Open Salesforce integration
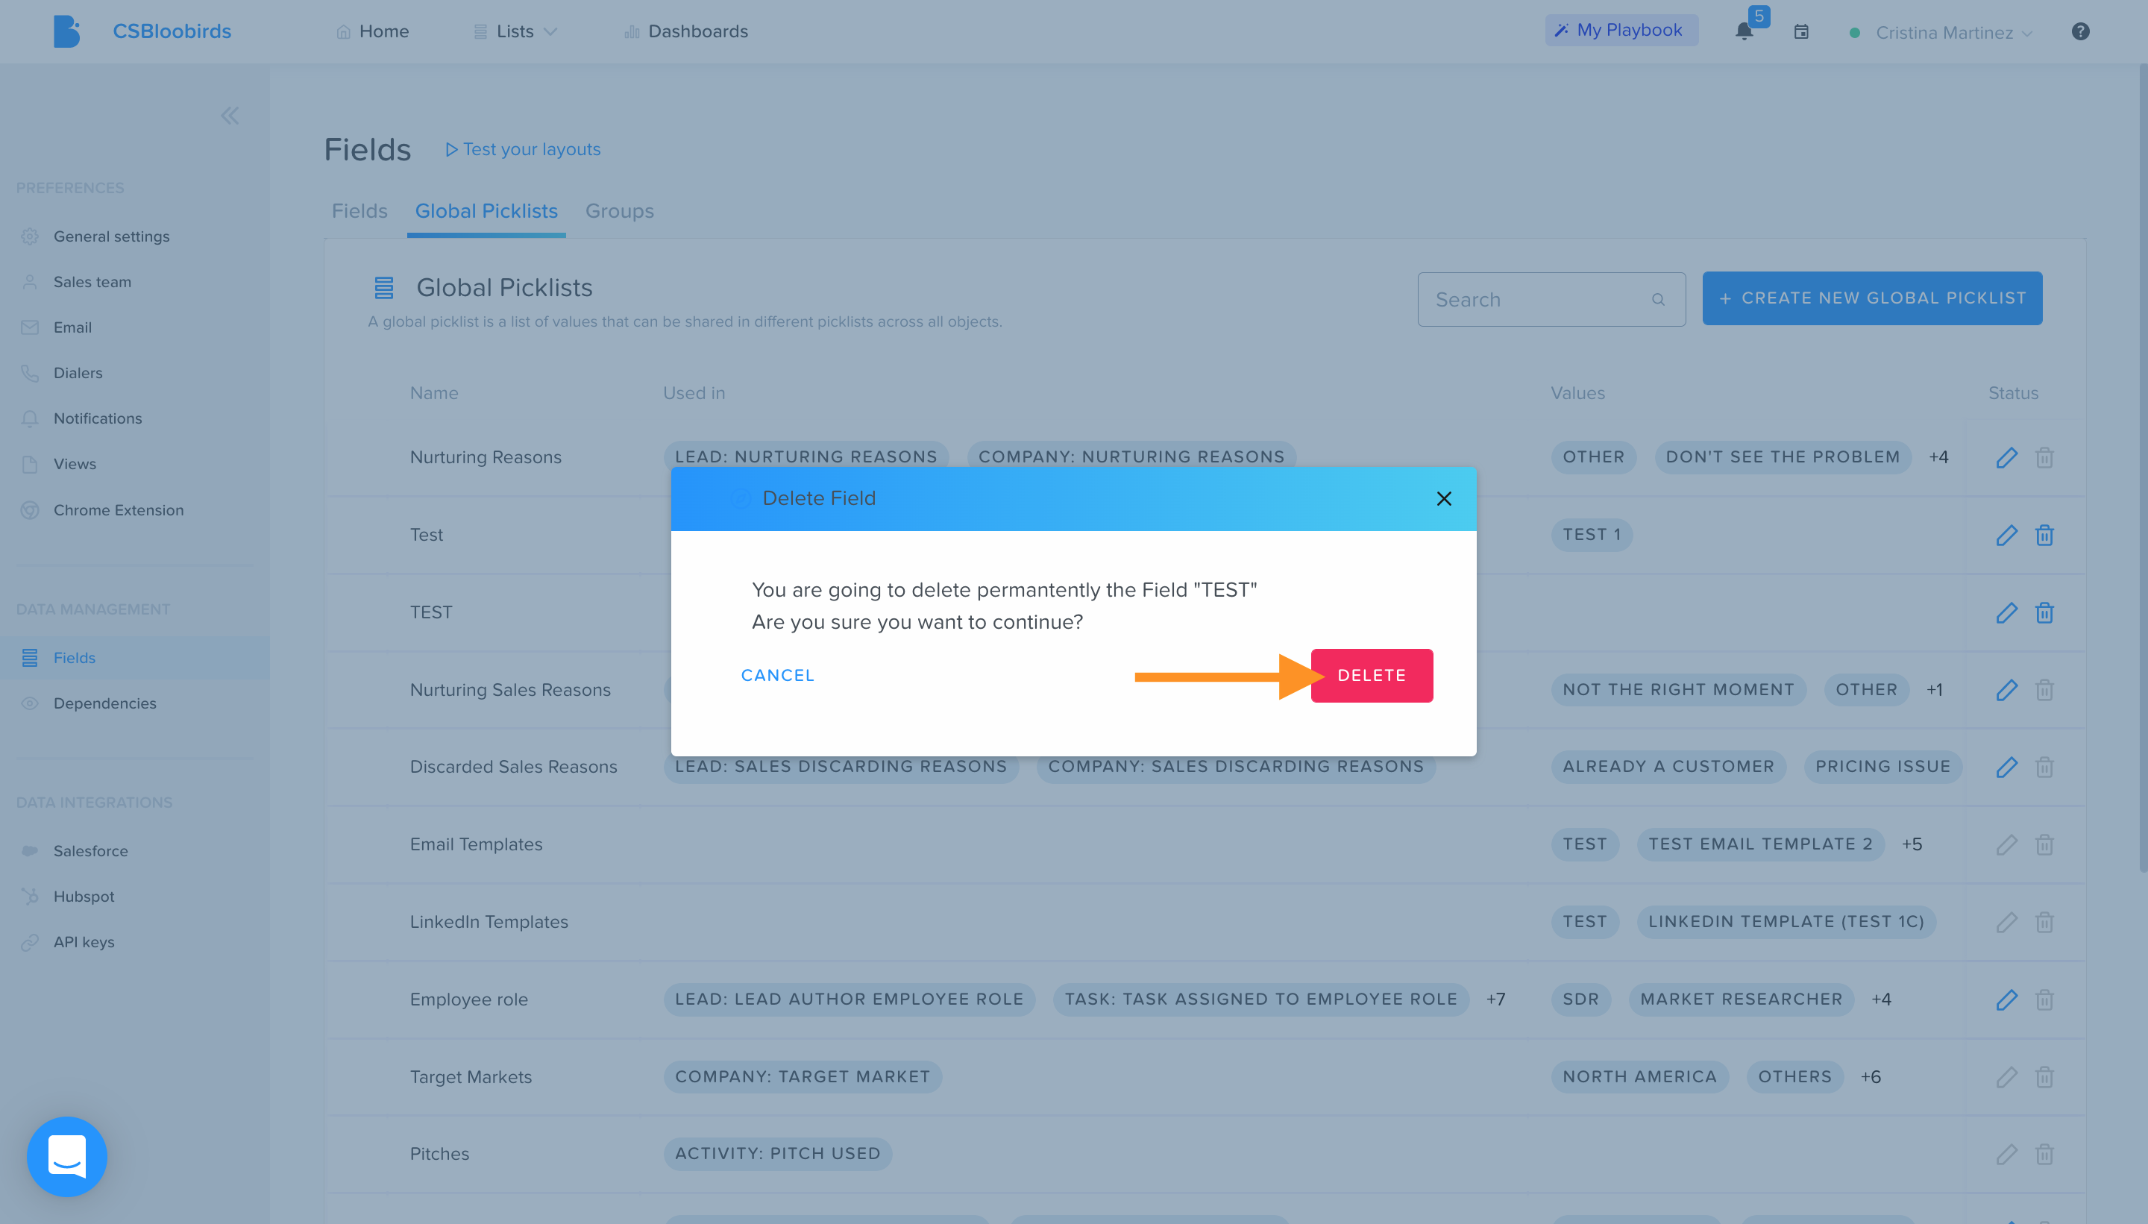Image resolution: width=2148 pixels, height=1224 pixels. pyautogui.click(x=91, y=851)
